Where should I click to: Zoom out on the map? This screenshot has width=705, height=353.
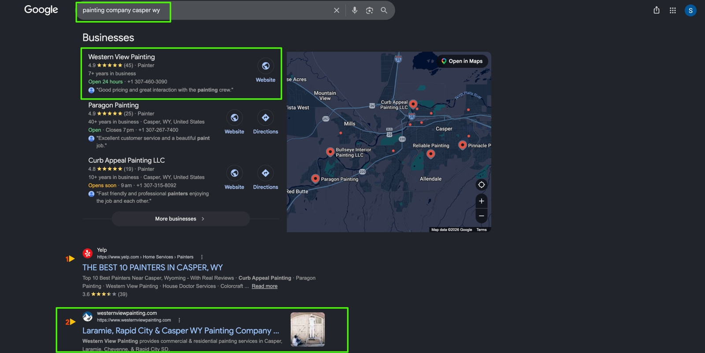pos(482,216)
